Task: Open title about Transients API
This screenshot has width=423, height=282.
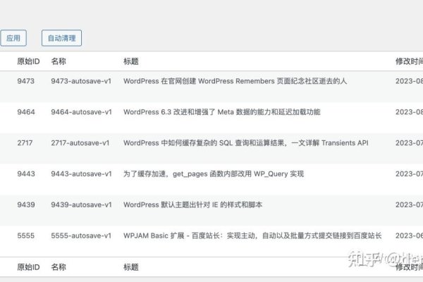Action: pyautogui.click(x=246, y=143)
